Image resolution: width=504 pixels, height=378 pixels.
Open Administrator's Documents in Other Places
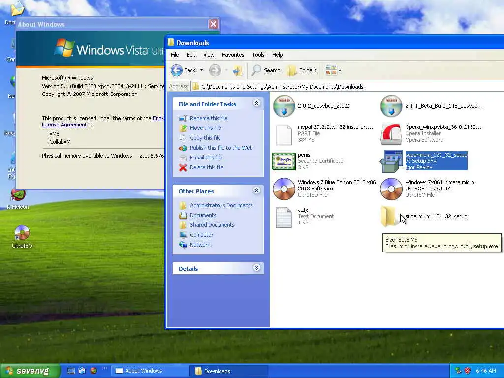(x=221, y=205)
